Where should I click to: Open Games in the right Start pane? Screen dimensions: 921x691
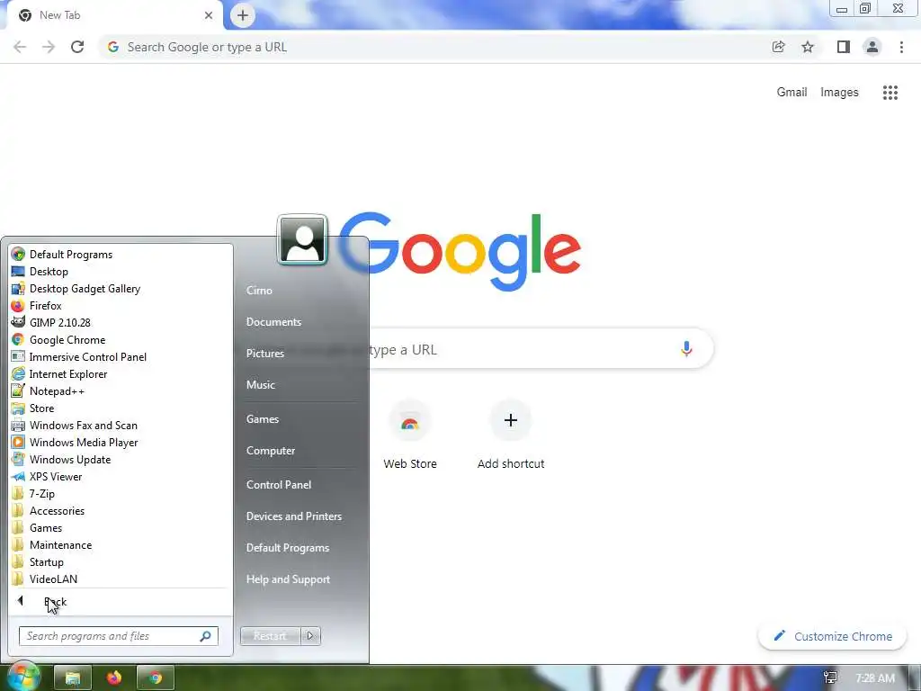(262, 419)
